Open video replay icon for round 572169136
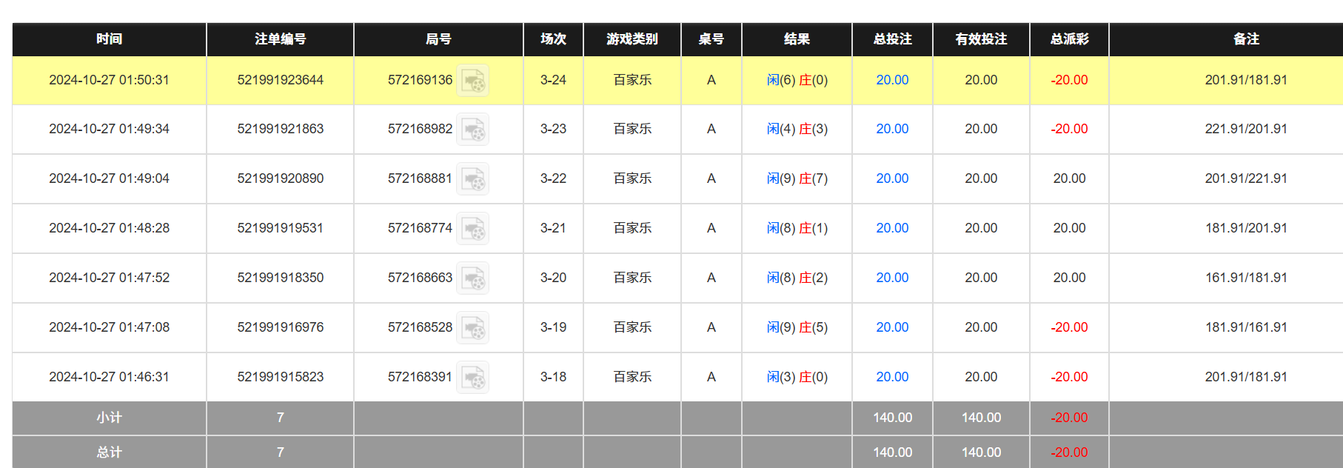Image resolution: width=1343 pixels, height=468 pixels. (x=472, y=81)
